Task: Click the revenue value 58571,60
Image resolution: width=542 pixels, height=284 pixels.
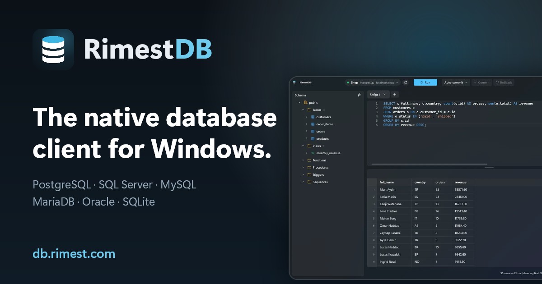Action: point(463,190)
